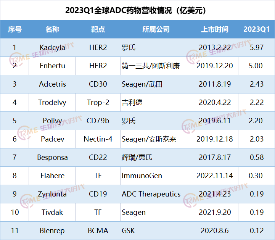Click the revenue value 2.20

256,121
